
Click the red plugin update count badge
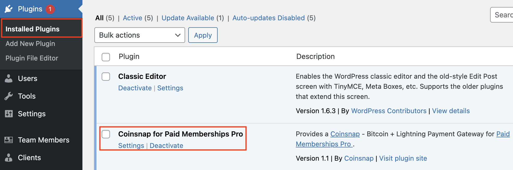[50, 9]
